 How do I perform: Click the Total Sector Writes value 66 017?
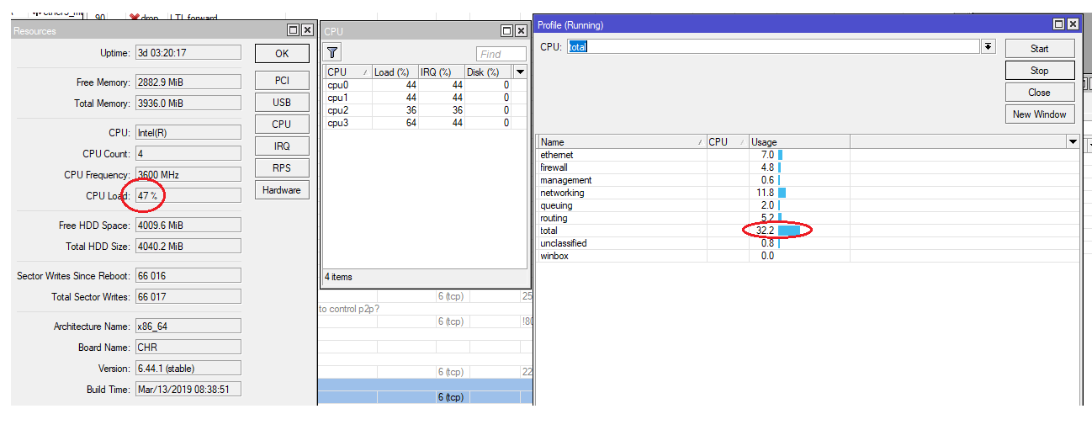(188, 297)
